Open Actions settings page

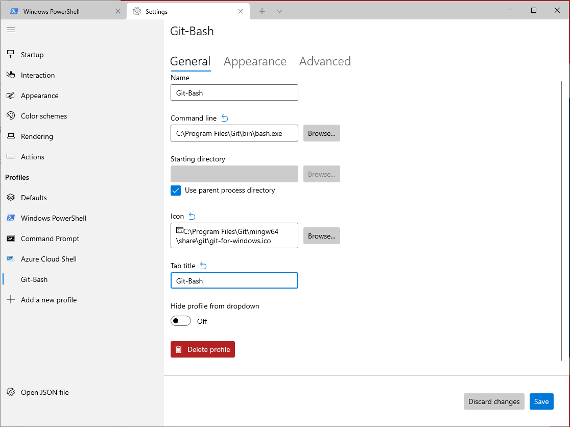click(82, 157)
